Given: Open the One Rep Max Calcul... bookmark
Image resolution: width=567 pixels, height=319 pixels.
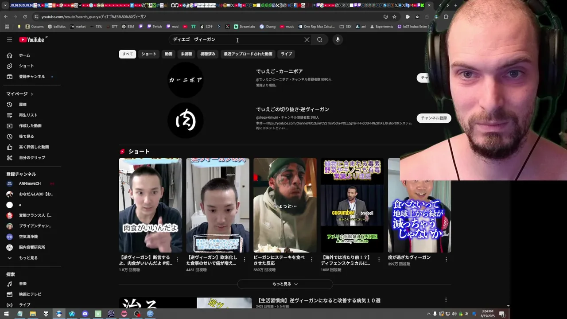Looking at the screenshot, I should pyautogui.click(x=316, y=27).
